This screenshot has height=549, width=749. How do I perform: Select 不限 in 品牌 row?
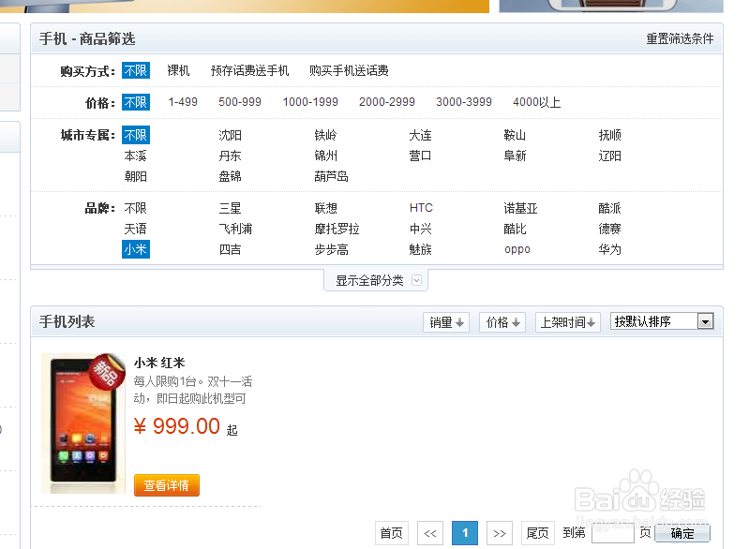[x=136, y=208]
